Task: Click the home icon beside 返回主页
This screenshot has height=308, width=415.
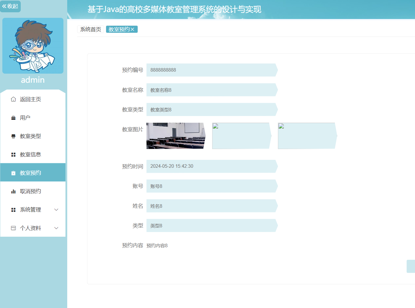Action: click(13, 99)
